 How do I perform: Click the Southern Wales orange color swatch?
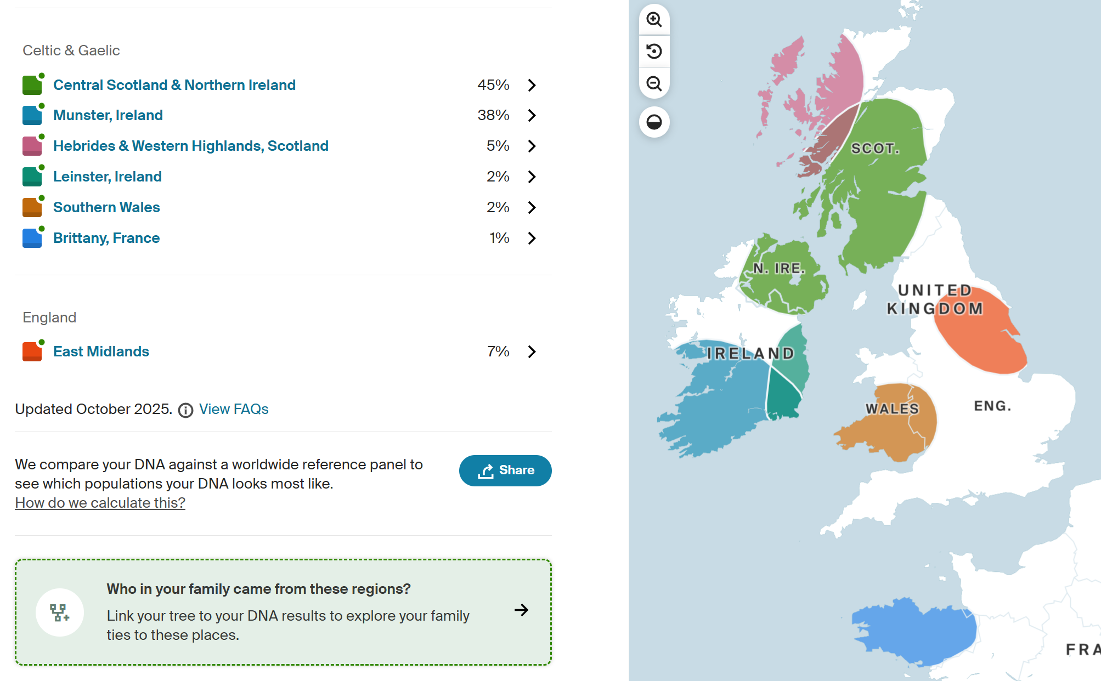pyautogui.click(x=32, y=207)
